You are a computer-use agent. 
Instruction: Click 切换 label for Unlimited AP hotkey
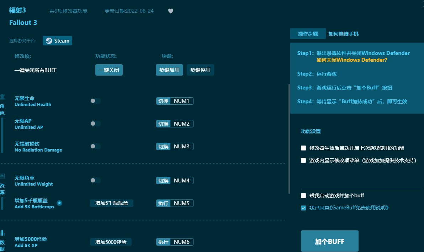pos(163,124)
